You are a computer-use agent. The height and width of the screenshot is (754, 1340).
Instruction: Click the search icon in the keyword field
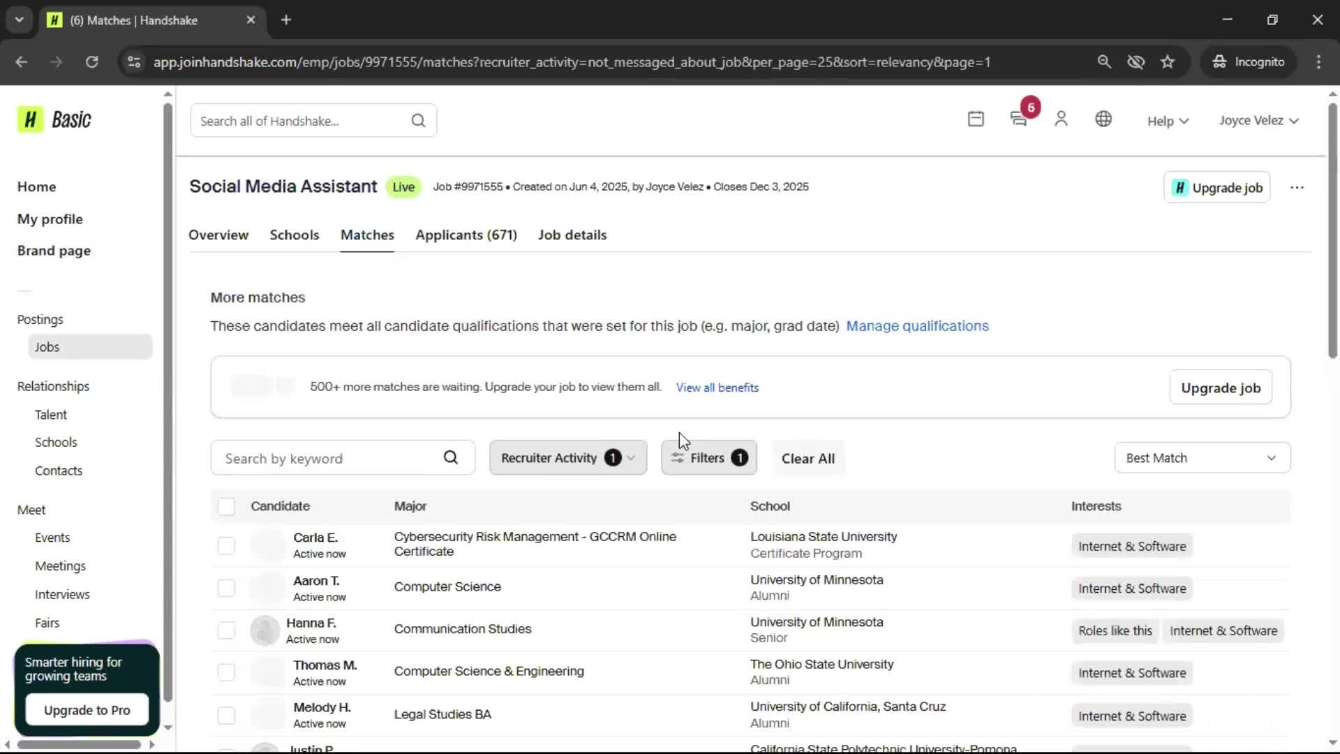(x=451, y=457)
